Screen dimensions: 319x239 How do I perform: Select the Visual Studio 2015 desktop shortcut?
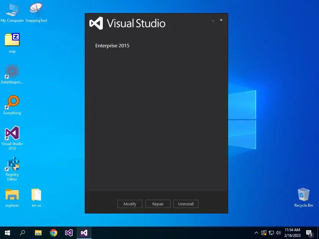(12, 138)
